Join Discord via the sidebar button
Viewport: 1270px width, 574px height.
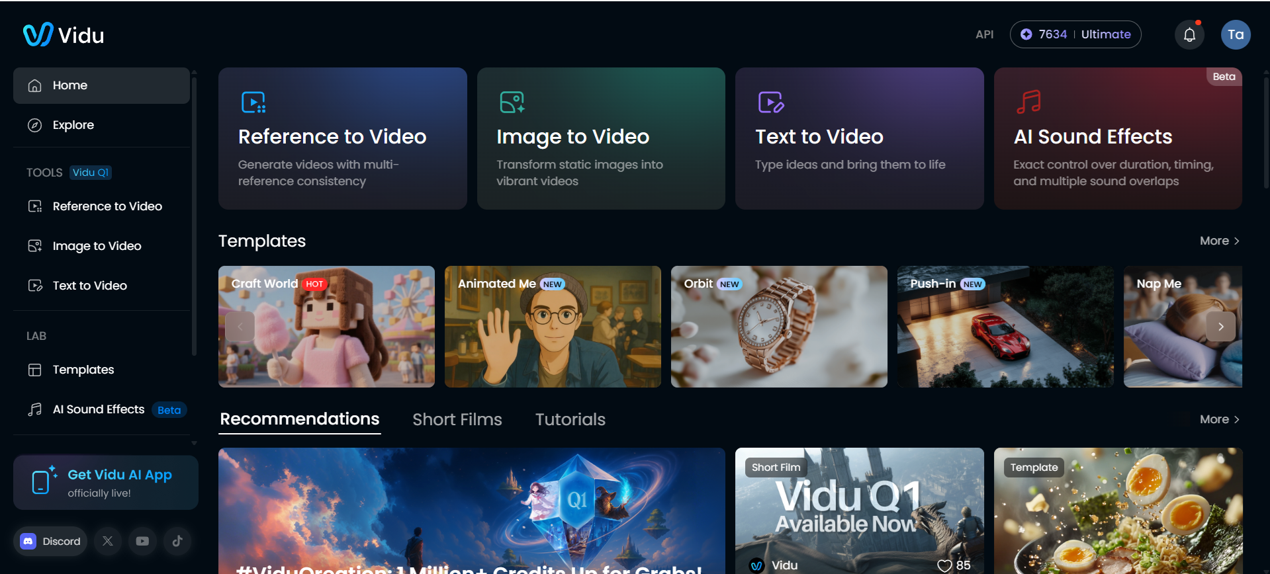[50, 541]
